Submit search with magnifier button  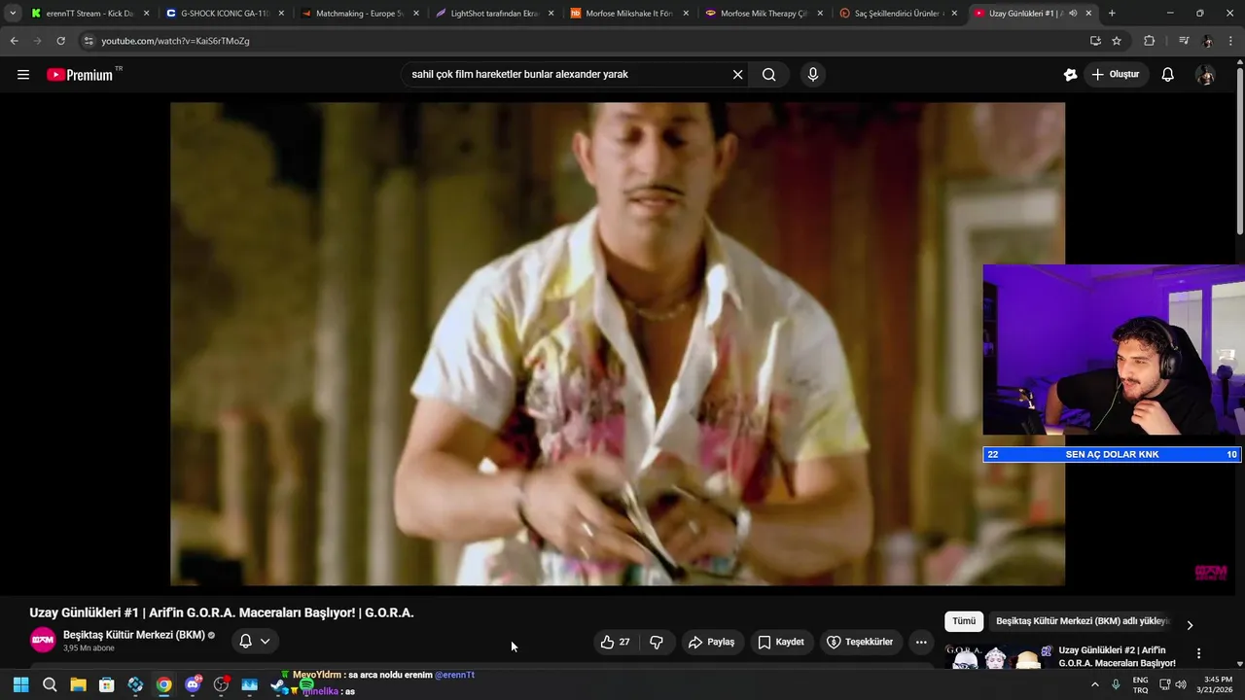coord(769,75)
